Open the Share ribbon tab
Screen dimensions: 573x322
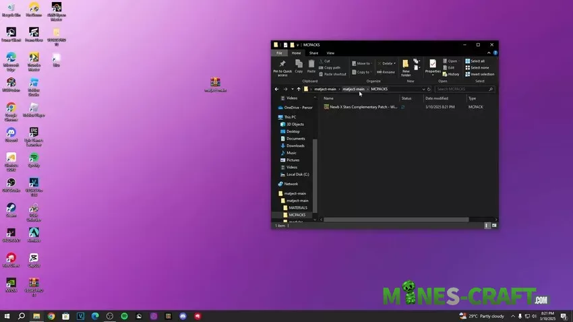(x=313, y=53)
